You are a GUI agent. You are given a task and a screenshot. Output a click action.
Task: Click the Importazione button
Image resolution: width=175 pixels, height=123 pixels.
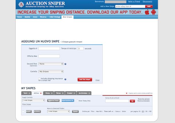click(68, 100)
